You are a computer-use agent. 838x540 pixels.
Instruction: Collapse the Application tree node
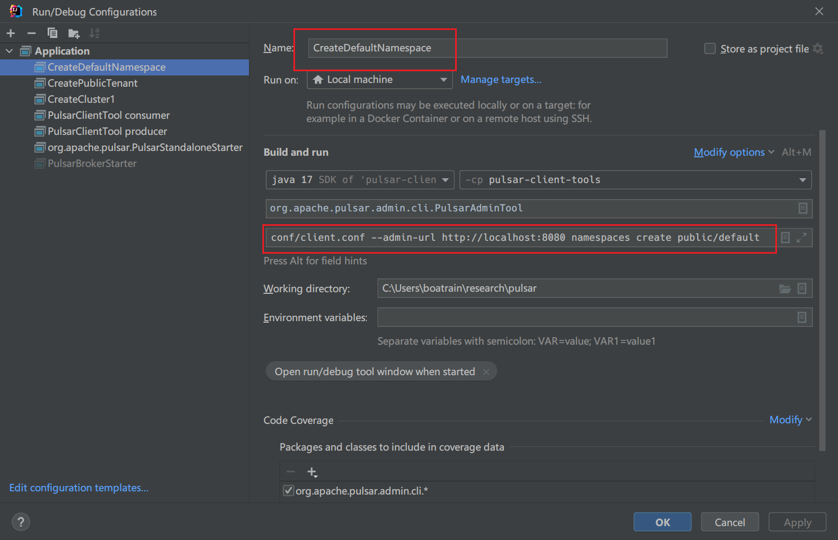click(x=9, y=51)
